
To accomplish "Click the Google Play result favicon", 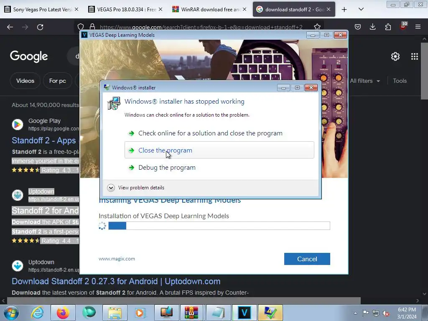I will pyautogui.click(x=18, y=125).
